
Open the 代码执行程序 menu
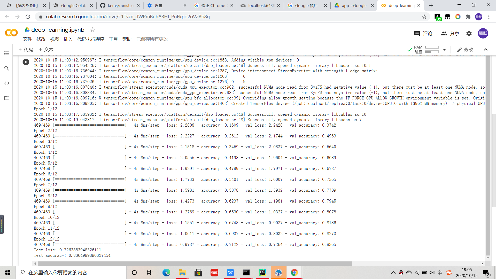91,39
